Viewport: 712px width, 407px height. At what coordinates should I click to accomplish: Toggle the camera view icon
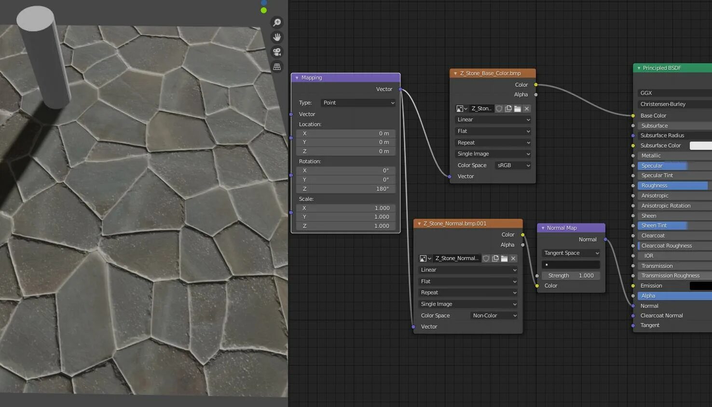coord(277,52)
